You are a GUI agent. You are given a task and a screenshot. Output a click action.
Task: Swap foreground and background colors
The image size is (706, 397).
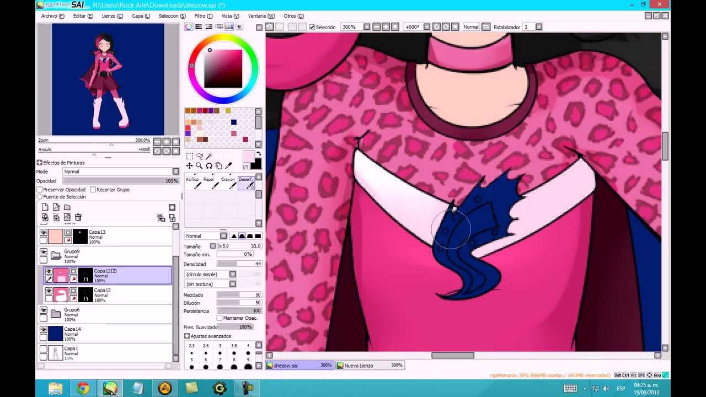[259, 154]
